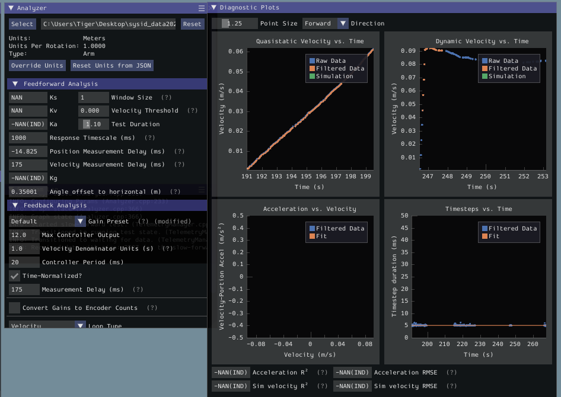The height and width of the screenshot is (397, 561).
Task: Click help icon next to Sim velocity RMSE
Action: pos(451,386)
